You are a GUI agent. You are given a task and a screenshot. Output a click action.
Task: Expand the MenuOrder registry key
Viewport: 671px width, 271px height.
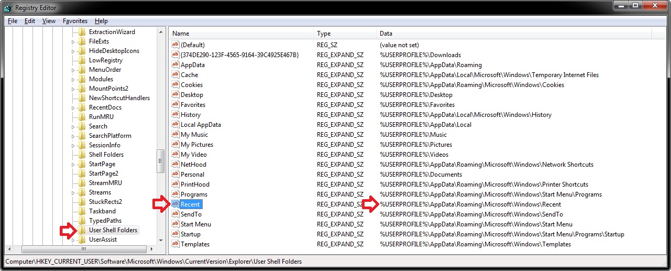73,70
